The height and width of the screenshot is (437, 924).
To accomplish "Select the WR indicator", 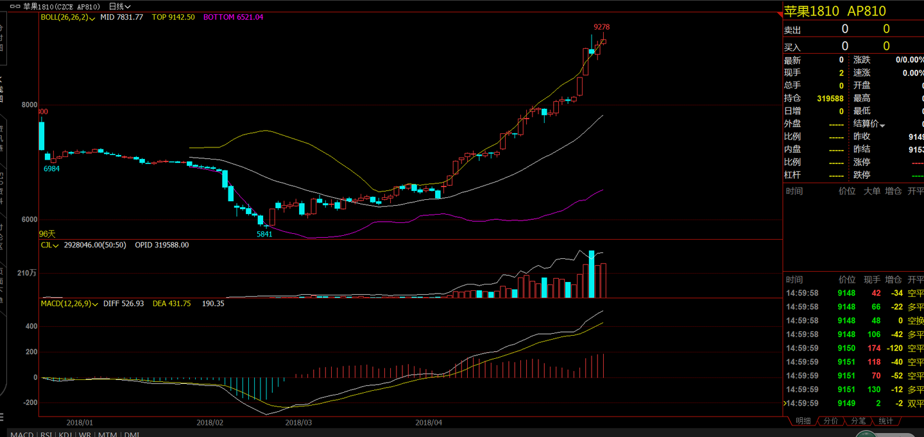I will [85, 434].
